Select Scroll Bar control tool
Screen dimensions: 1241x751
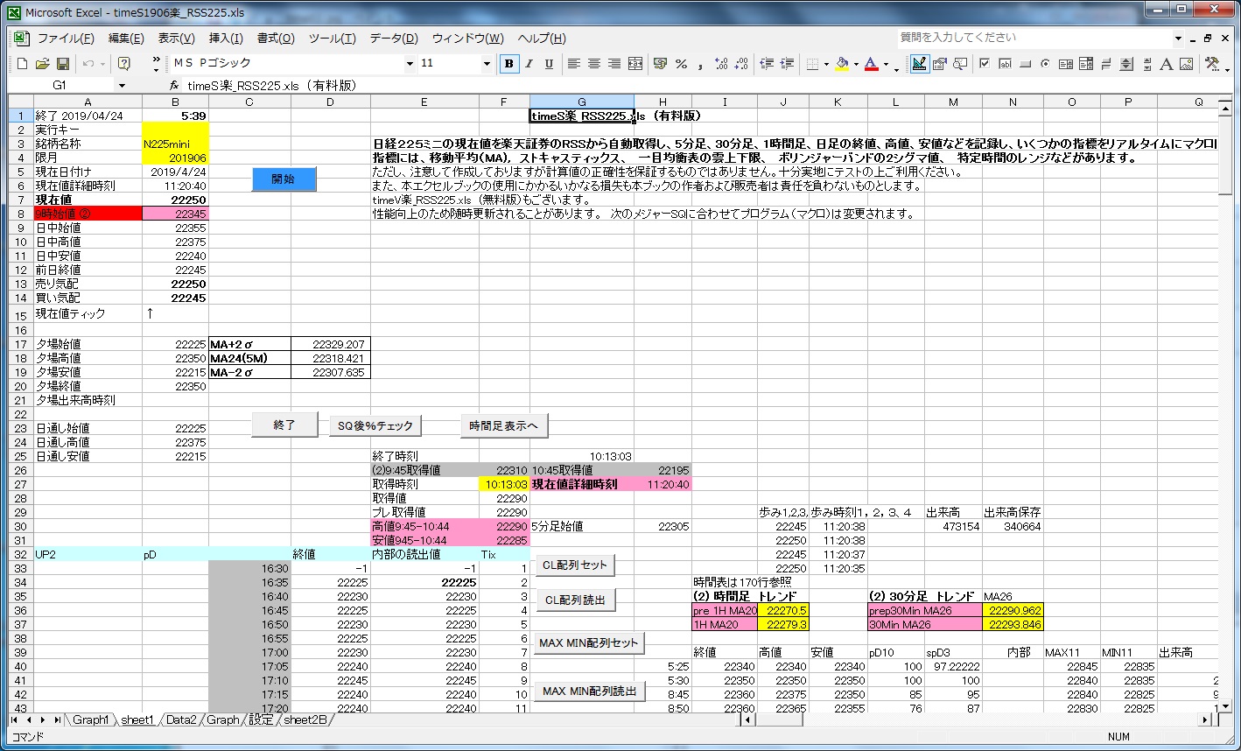point(1146,63)
